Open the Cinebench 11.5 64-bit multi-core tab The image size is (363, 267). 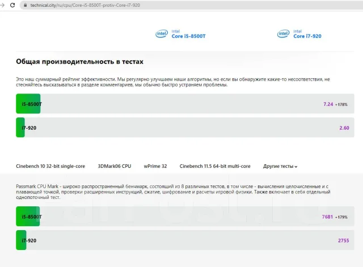click(215, 166)
